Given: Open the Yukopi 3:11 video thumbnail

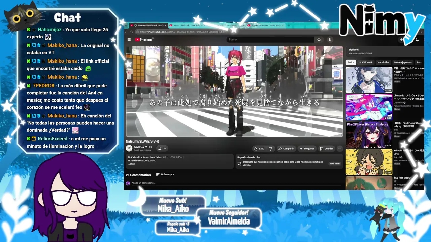Looking at the screenshot, I should [x=369, y=162].
